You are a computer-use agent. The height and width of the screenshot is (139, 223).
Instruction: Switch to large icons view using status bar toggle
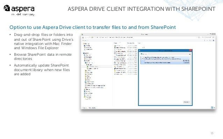(214, 108)
